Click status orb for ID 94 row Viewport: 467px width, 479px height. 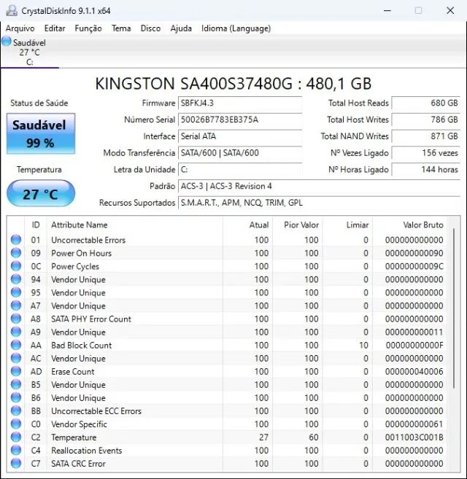click(16, 279)
